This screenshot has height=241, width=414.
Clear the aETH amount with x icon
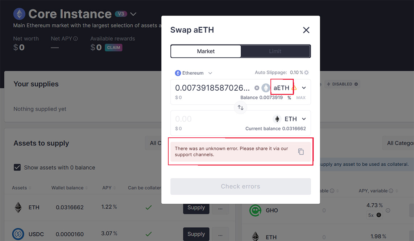257,88
